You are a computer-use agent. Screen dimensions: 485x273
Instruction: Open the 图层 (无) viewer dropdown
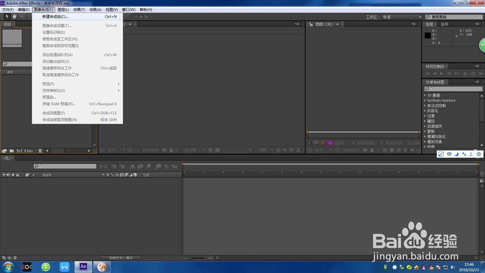click(337, 24)
